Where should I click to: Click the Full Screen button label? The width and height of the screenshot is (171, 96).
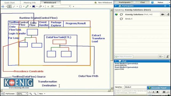click(10, 94)
